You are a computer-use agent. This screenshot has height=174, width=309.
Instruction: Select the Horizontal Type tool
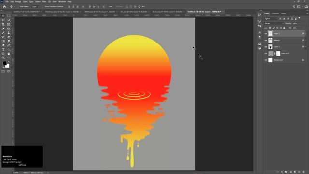point(3,49)
